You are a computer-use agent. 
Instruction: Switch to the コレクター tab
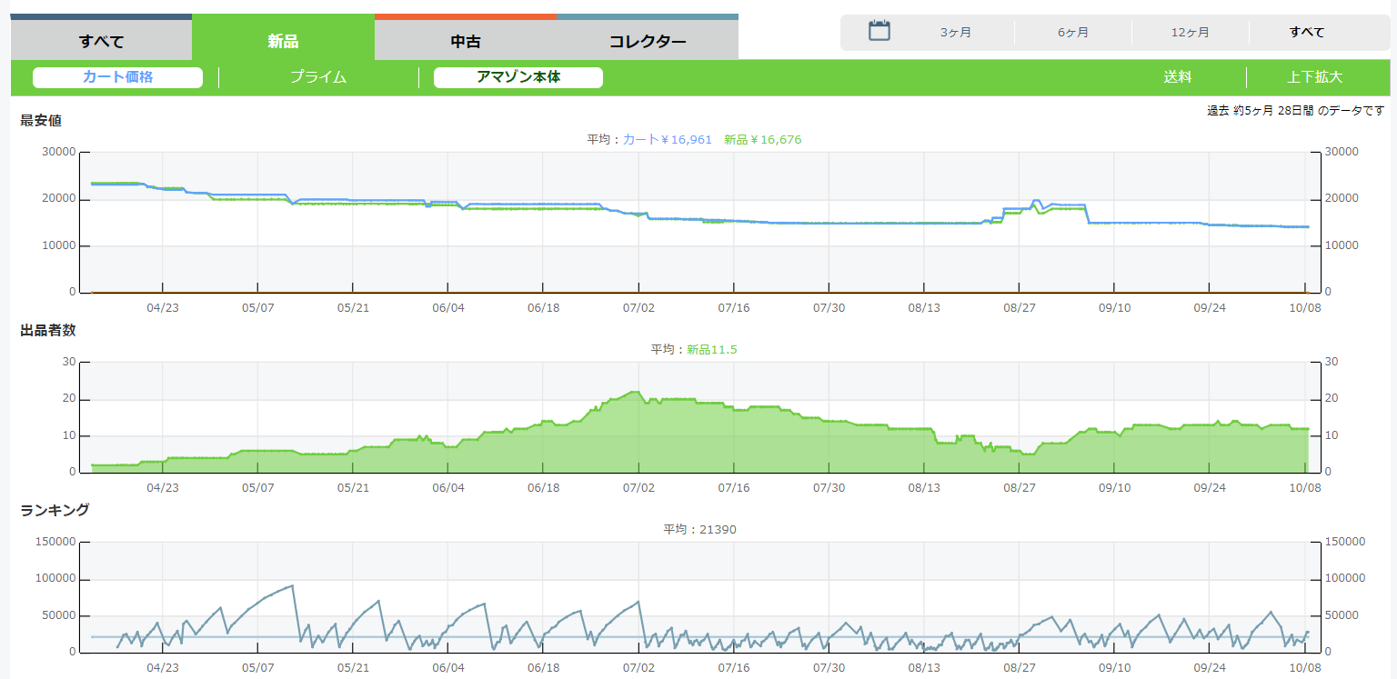click(x=647, y=41)
